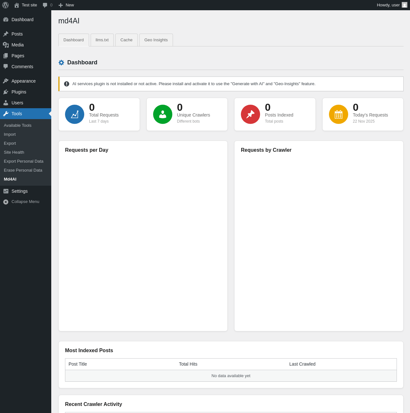This screenshot has height=413, width=410.
Task: Open the comments bubble in admin bar
Action: tap(45, 5)
